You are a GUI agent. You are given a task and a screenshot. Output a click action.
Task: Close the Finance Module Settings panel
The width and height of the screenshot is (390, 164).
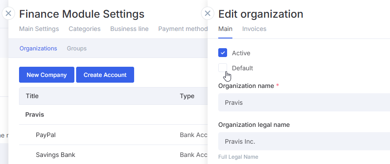click(x=8, y=13)
